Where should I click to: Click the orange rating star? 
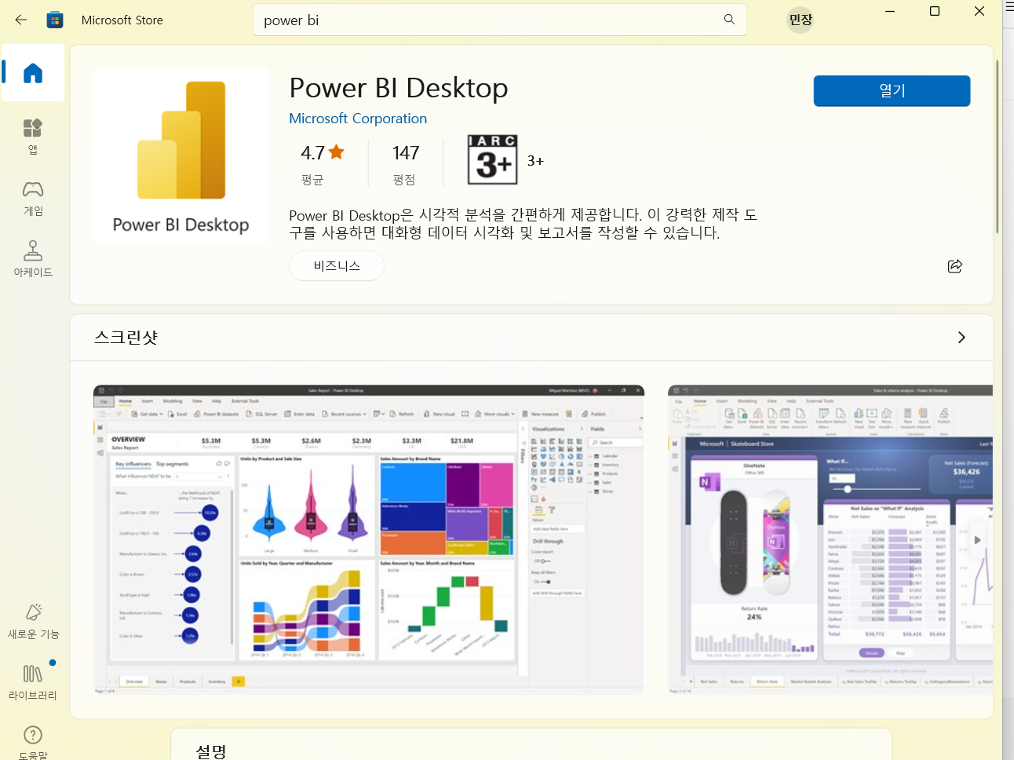tap(337, 152)
